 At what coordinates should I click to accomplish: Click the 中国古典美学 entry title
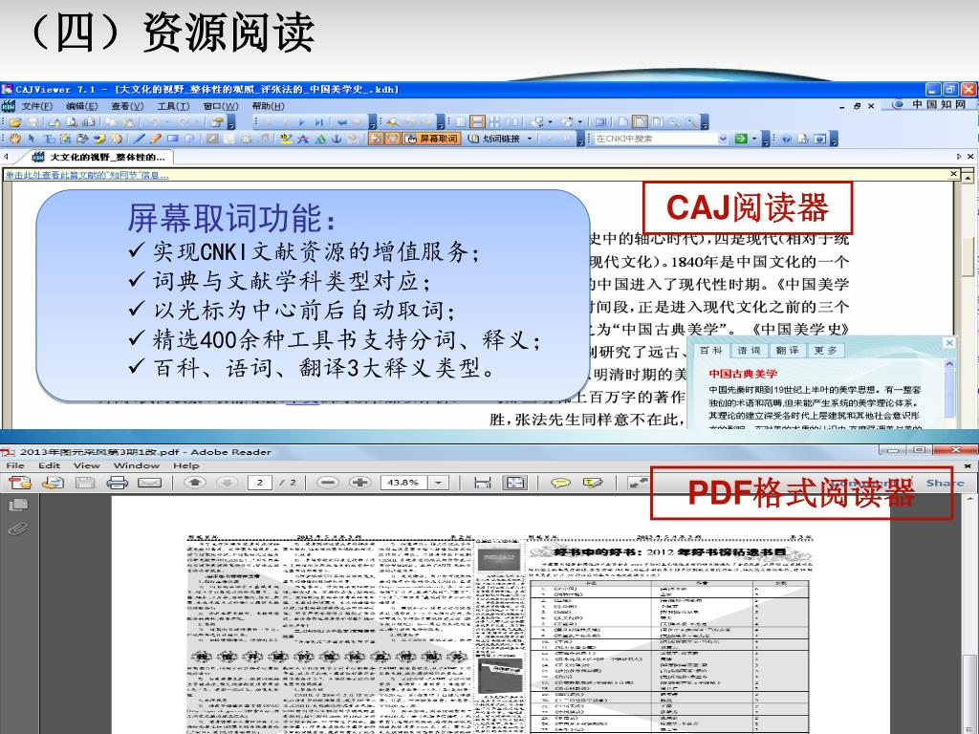click(x=743, y=374)
